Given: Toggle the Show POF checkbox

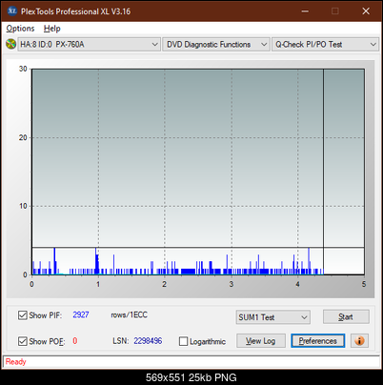Looking at the screenshot, I should coord(23,341).
